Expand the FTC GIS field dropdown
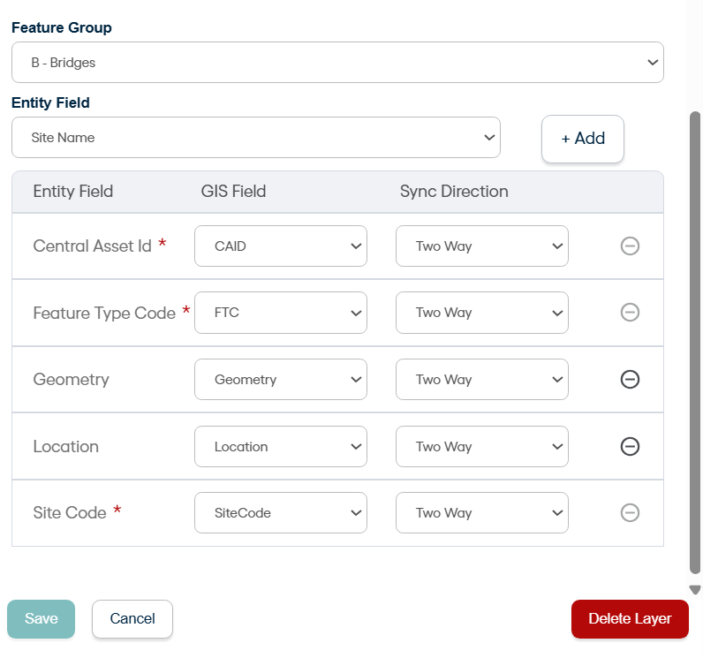The width and height of the screenshot is (703, 658). [x=281, y=313]
